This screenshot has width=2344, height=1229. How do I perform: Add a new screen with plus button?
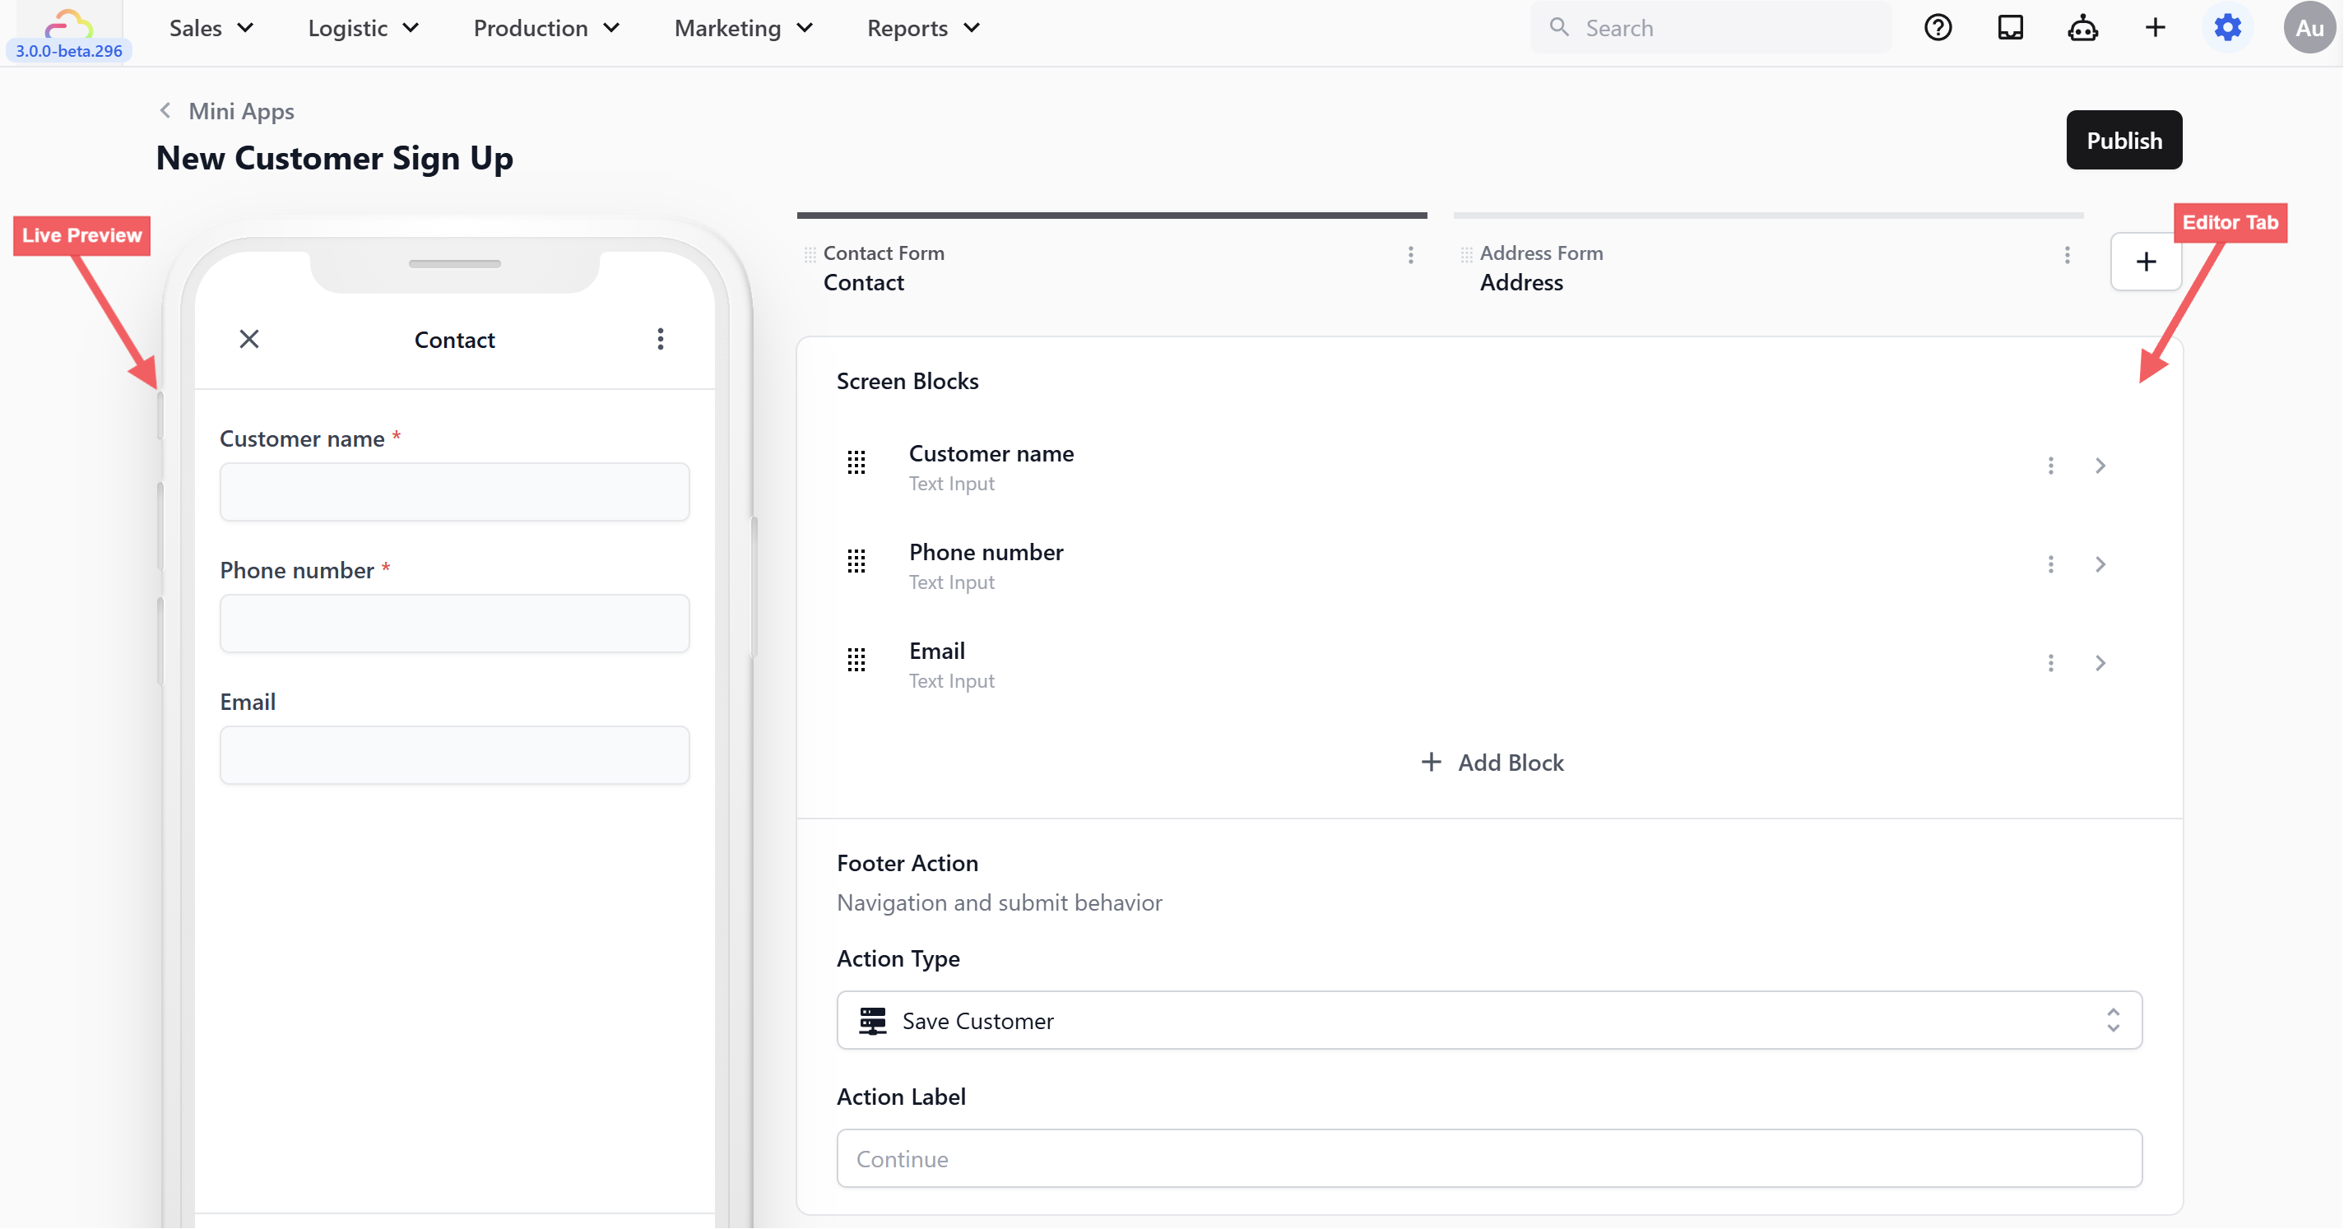tap(2146, 262)
